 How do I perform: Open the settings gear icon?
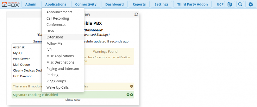tap(251, 4)
